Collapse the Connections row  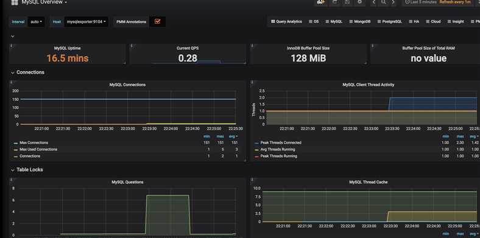(27, 72)
